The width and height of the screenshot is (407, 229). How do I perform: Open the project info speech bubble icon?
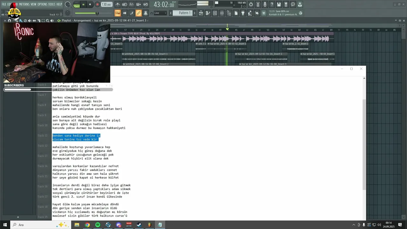293,4
